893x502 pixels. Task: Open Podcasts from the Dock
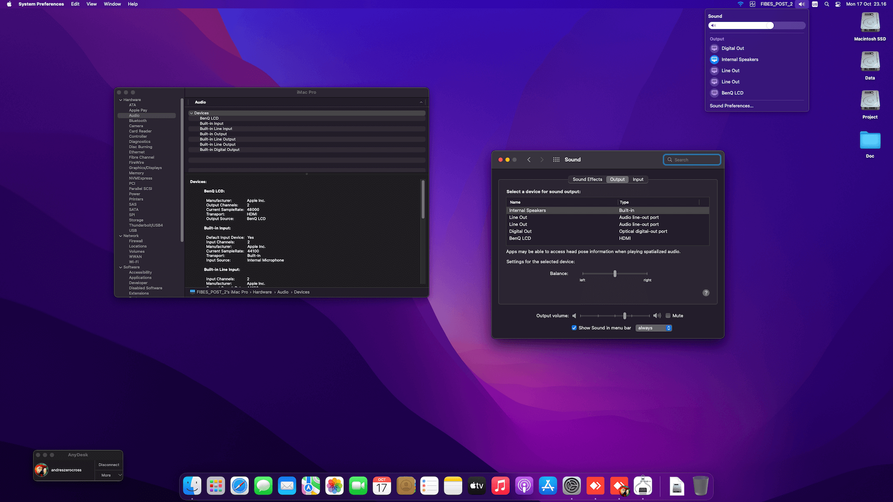(x=524, y=486)
